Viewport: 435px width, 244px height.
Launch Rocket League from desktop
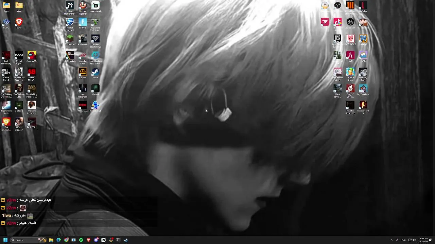70,25
